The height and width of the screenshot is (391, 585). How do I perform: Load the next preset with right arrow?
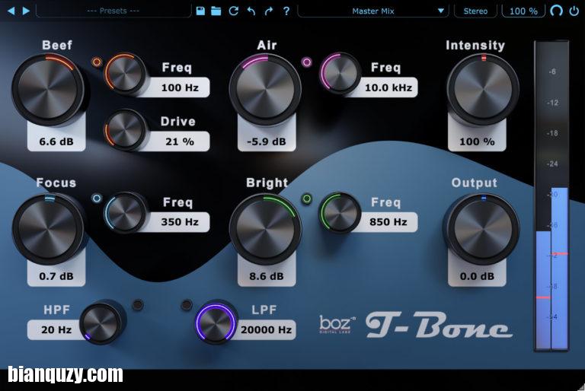(x=26, y=11)
